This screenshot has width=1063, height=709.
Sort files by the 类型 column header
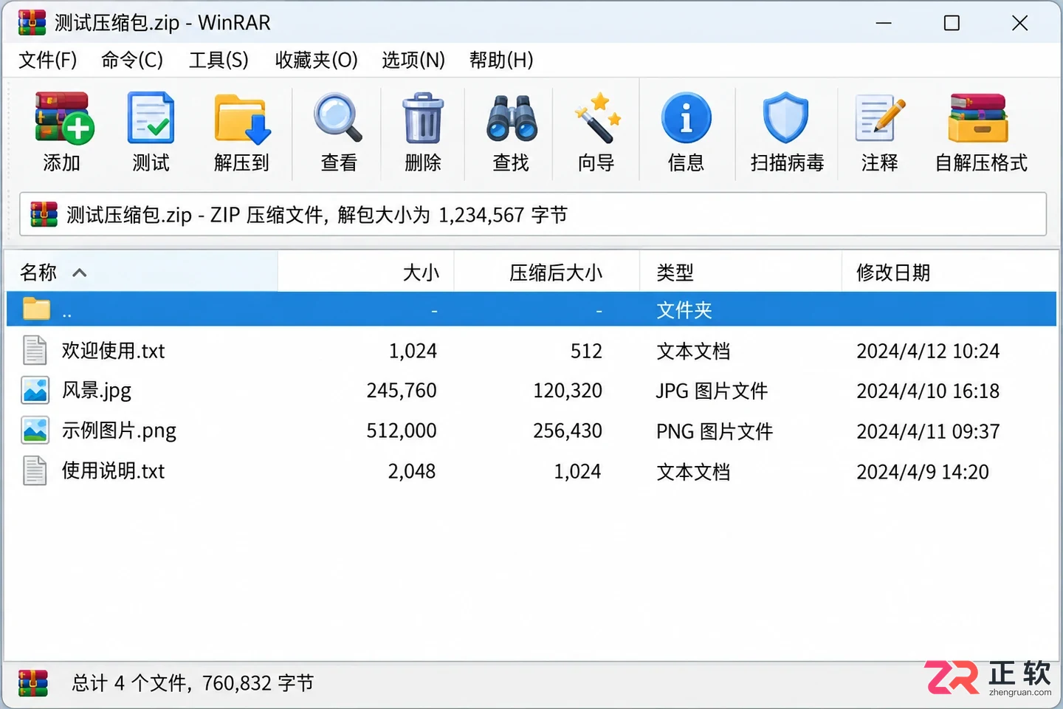pyautogui.click(x=741, y=273)
